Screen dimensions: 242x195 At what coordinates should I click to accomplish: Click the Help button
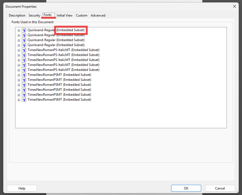(22, 188)
